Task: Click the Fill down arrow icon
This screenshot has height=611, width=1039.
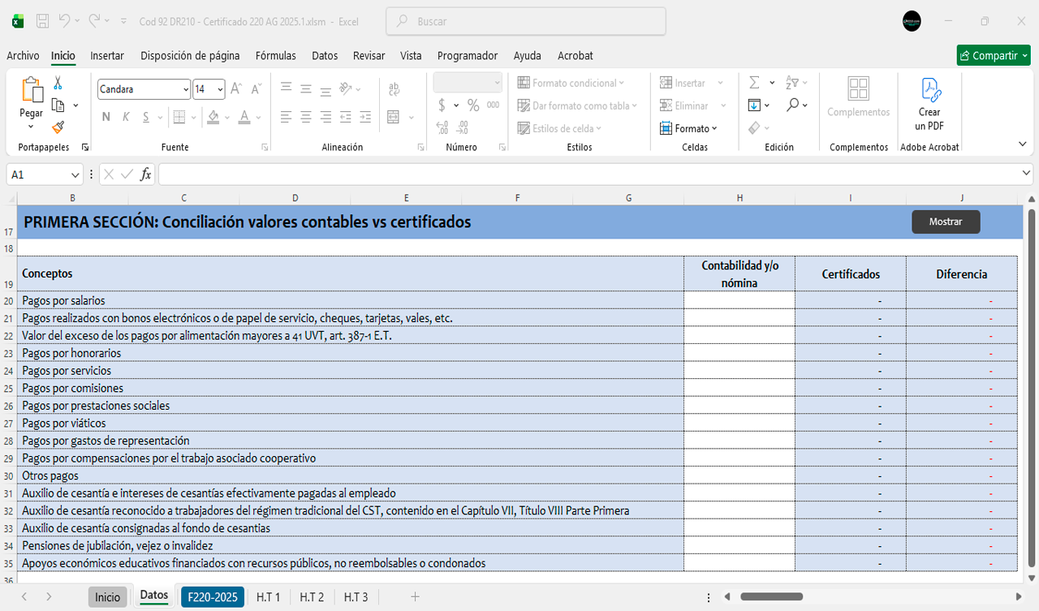Action: (x=754, y=105)
